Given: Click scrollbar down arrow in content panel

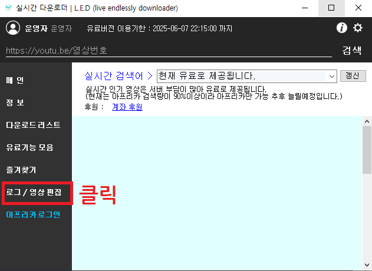Looking at the screenshot, I should click(x=367, y=265).
